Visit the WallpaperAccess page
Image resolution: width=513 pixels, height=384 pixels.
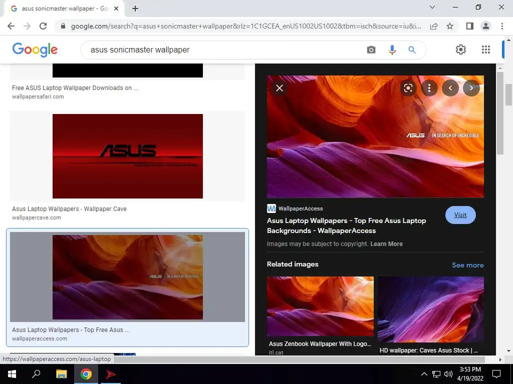tap(460, 215)
